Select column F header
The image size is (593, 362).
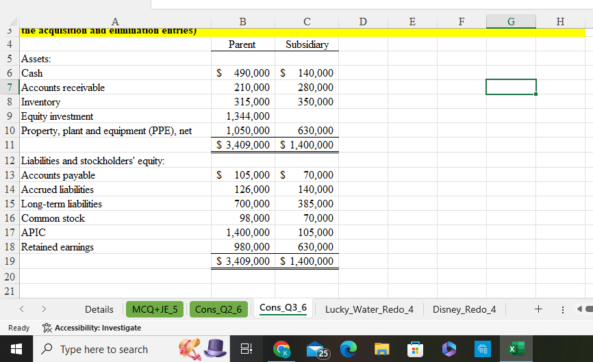tap(462, 21)
